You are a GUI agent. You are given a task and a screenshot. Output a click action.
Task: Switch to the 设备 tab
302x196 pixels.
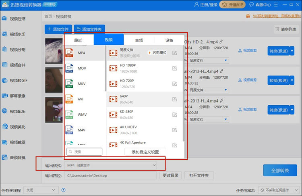click(169, 40)
